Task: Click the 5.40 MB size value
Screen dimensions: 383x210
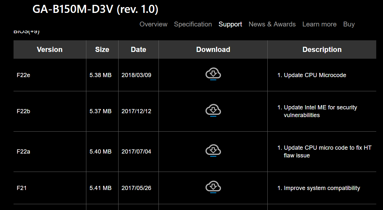Action: point(101,152)
